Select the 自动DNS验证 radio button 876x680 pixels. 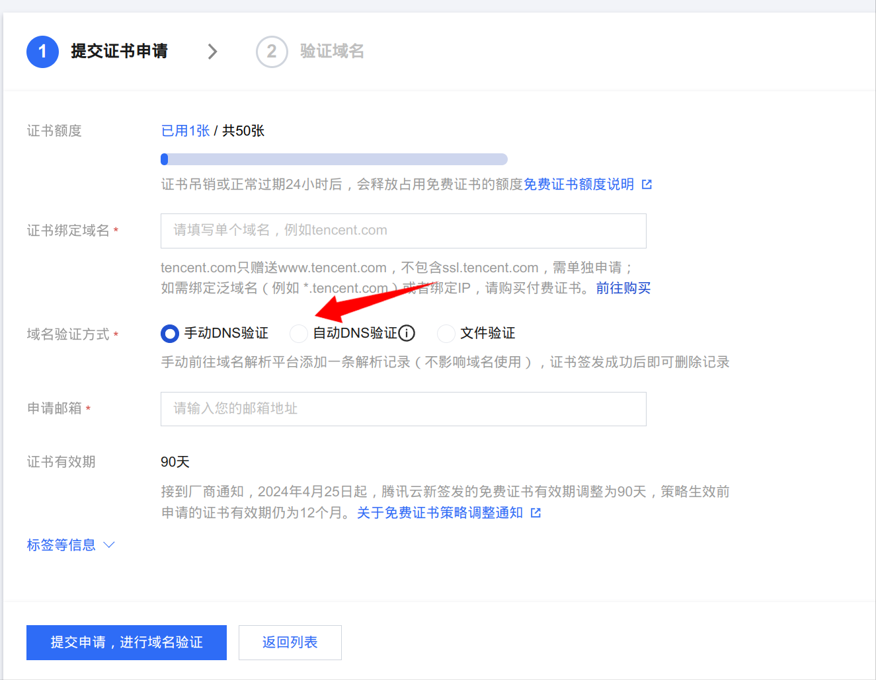299,333
